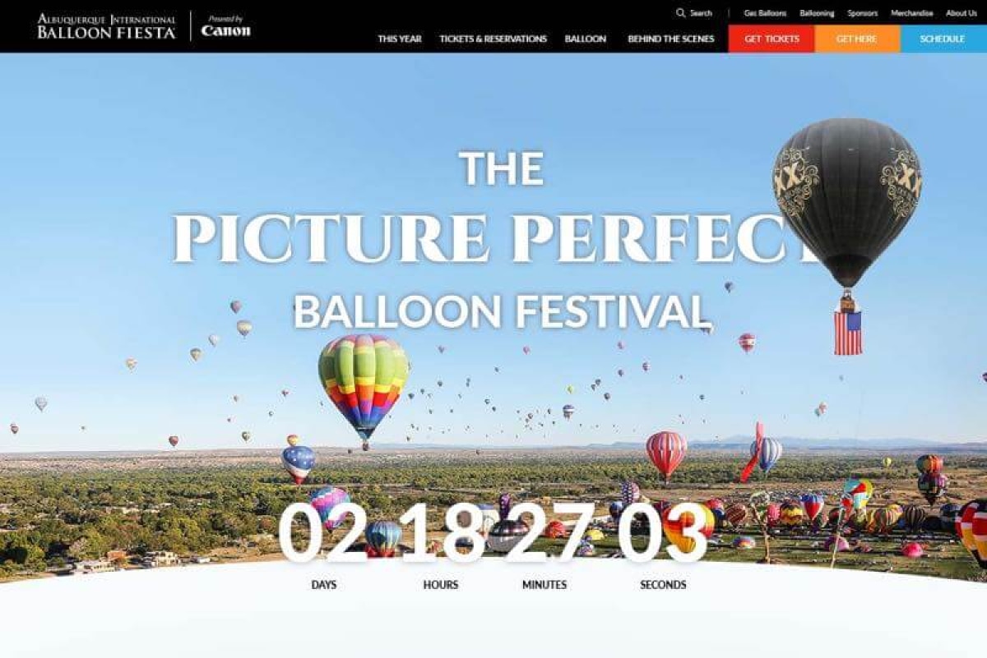Screen dimensions: 987x658
Task: Expand the Behind the Scenes menu
Action: tap(671, 39)
